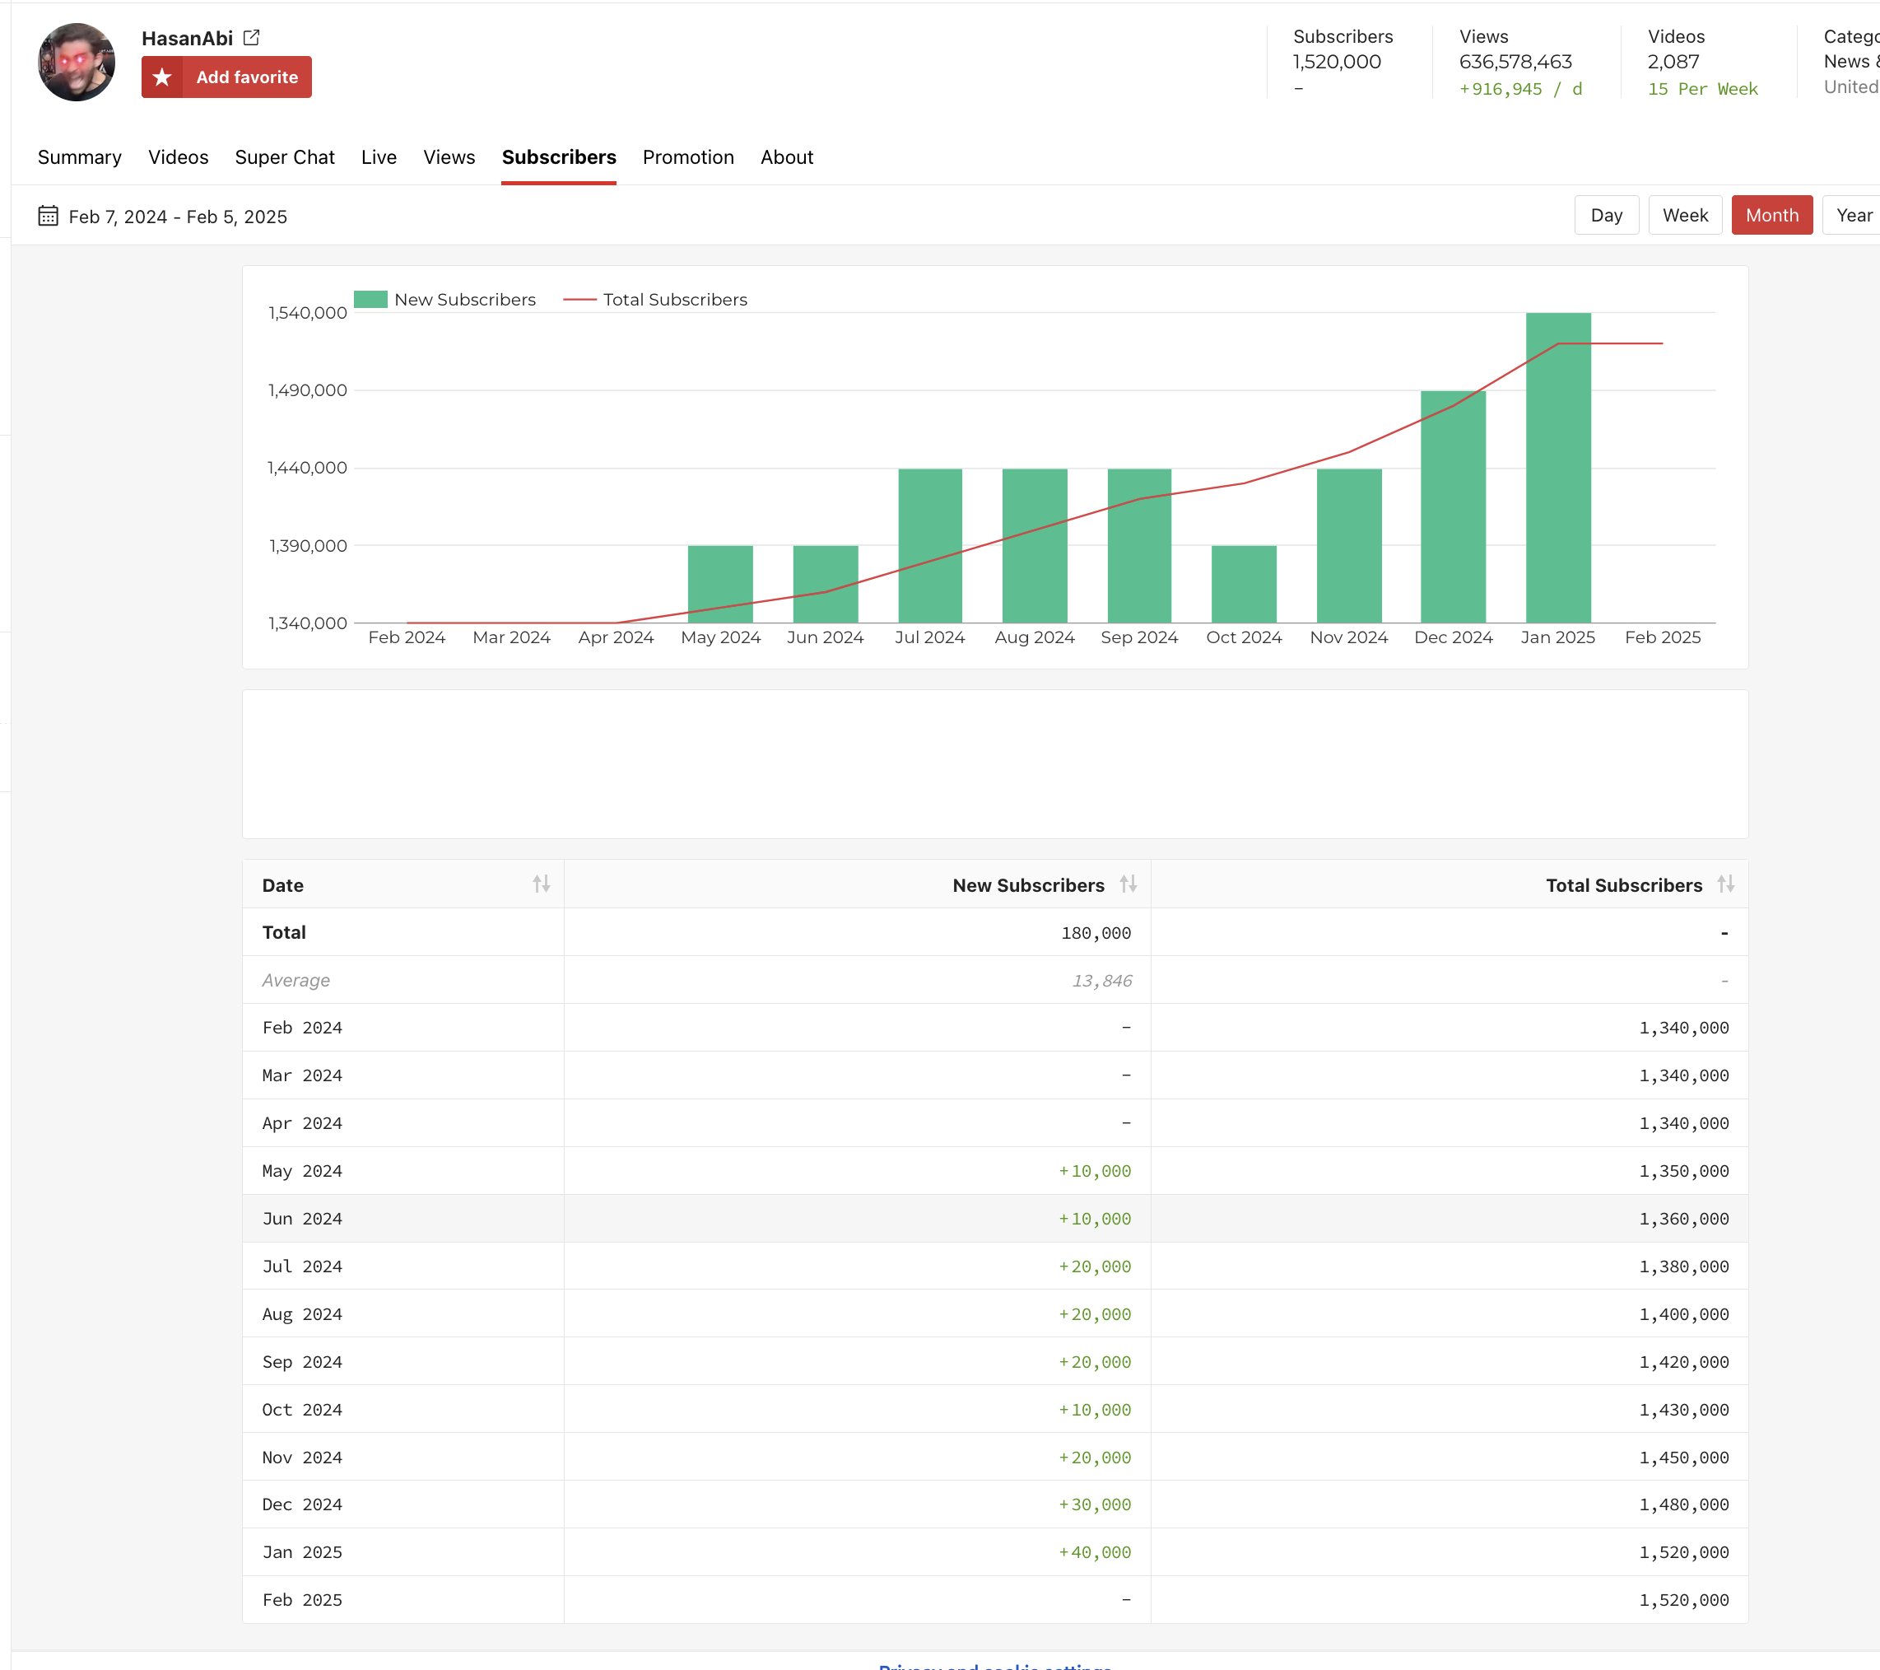Screen dimensions: 1880x1670
Task: Click the +916,945 / d views change
Action: [1520, 89]
